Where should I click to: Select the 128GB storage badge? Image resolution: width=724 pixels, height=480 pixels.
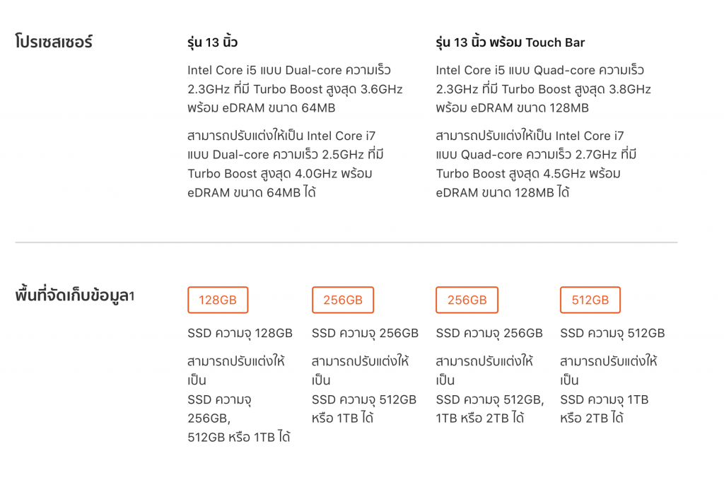coord(218,300)
